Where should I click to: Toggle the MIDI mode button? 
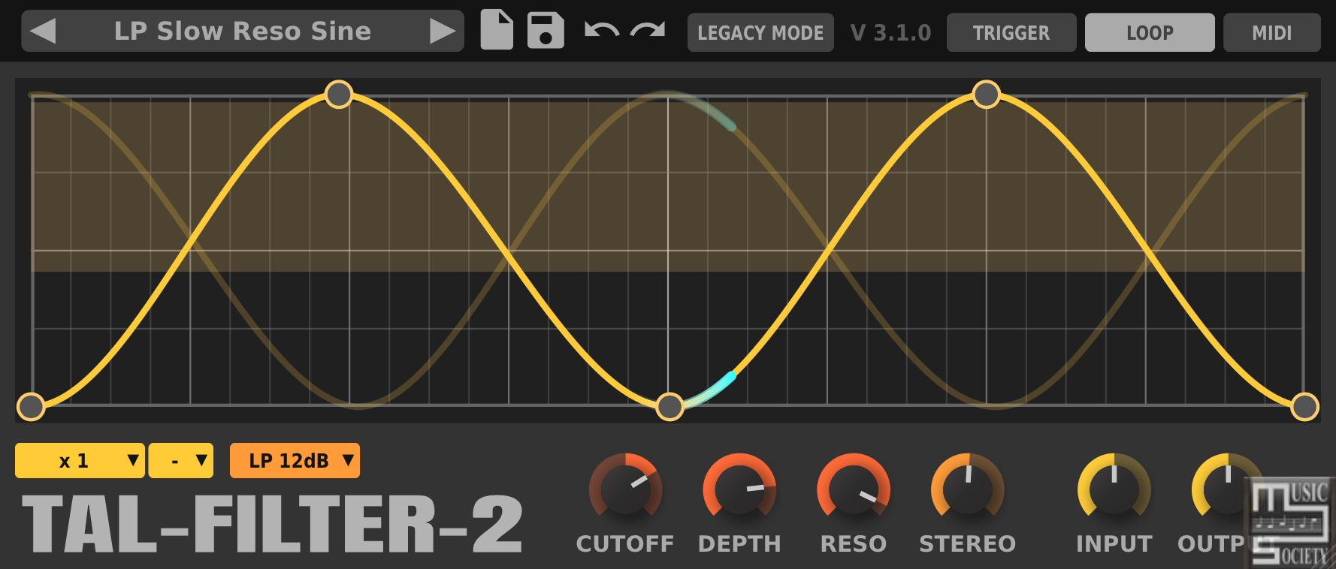[1271, 32]
